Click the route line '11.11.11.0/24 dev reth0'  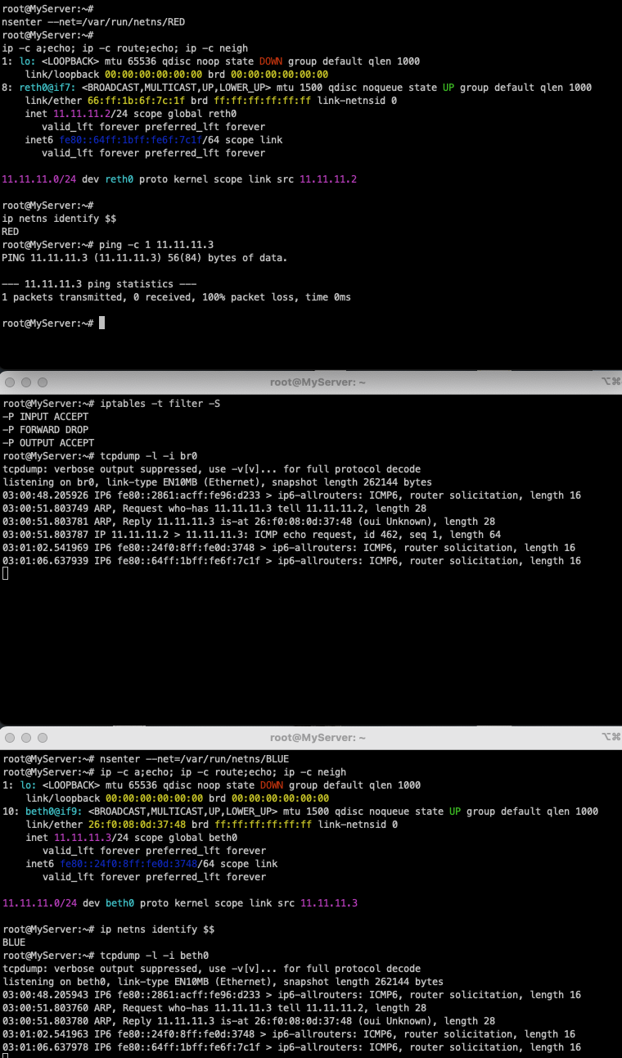pyautogui.click(x=179, y=179)
